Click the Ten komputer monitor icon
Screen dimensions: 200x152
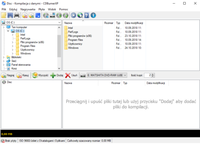[x=8, y=27]
